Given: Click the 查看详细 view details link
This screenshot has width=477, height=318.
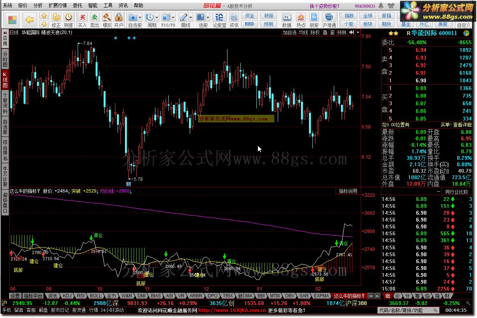Looking at the screenshot, I should [462, 125].
